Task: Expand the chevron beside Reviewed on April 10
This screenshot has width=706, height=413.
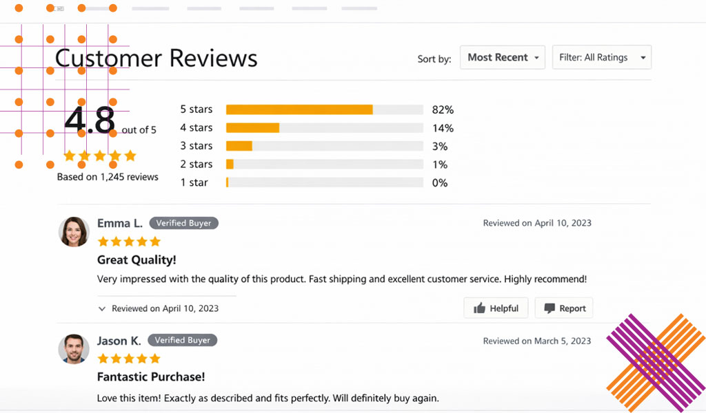Action: (102, 309)
